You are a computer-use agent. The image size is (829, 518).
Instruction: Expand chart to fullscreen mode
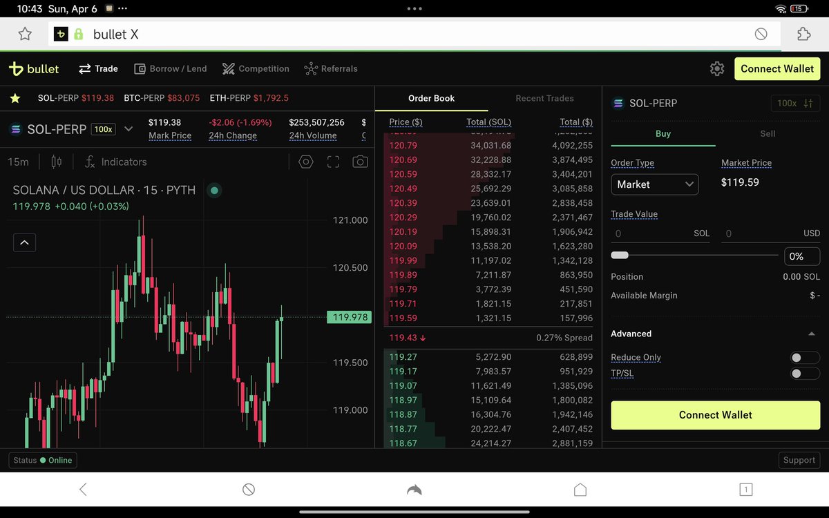point(333,161)
